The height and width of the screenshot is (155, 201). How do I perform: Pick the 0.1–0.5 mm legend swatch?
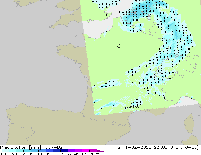5,151
